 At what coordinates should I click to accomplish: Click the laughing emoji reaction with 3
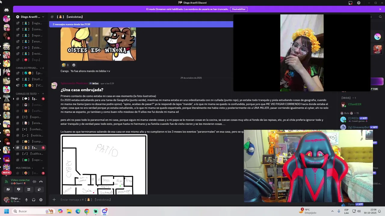point(65,65)
